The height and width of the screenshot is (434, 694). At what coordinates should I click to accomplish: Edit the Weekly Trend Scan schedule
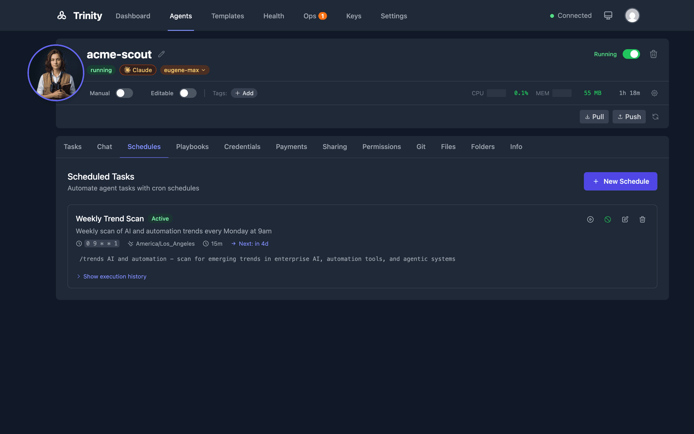625,220
